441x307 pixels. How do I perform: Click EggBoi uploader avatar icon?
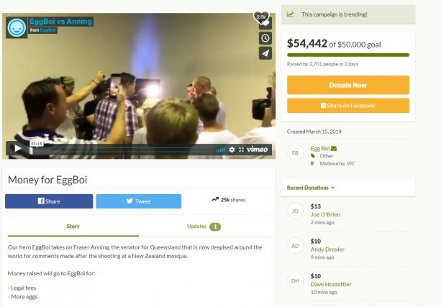[17, 27]
